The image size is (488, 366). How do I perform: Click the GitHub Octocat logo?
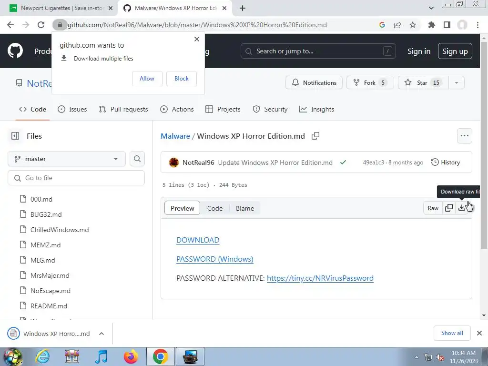(x=15, y=51)
